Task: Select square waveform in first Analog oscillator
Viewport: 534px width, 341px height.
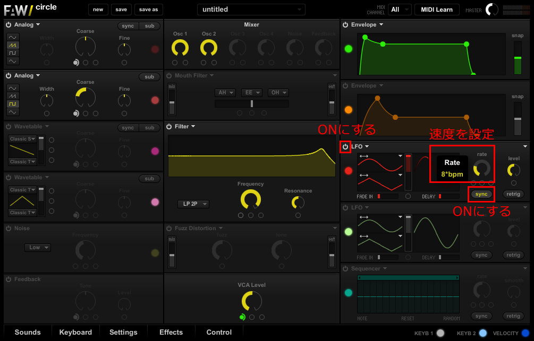Action: [12, 54]
